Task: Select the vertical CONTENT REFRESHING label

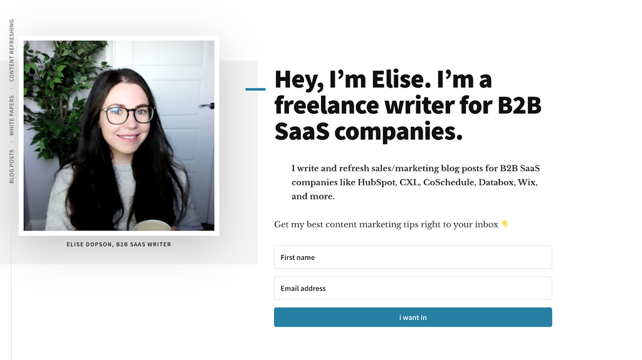Action: [x=12, y=51]
